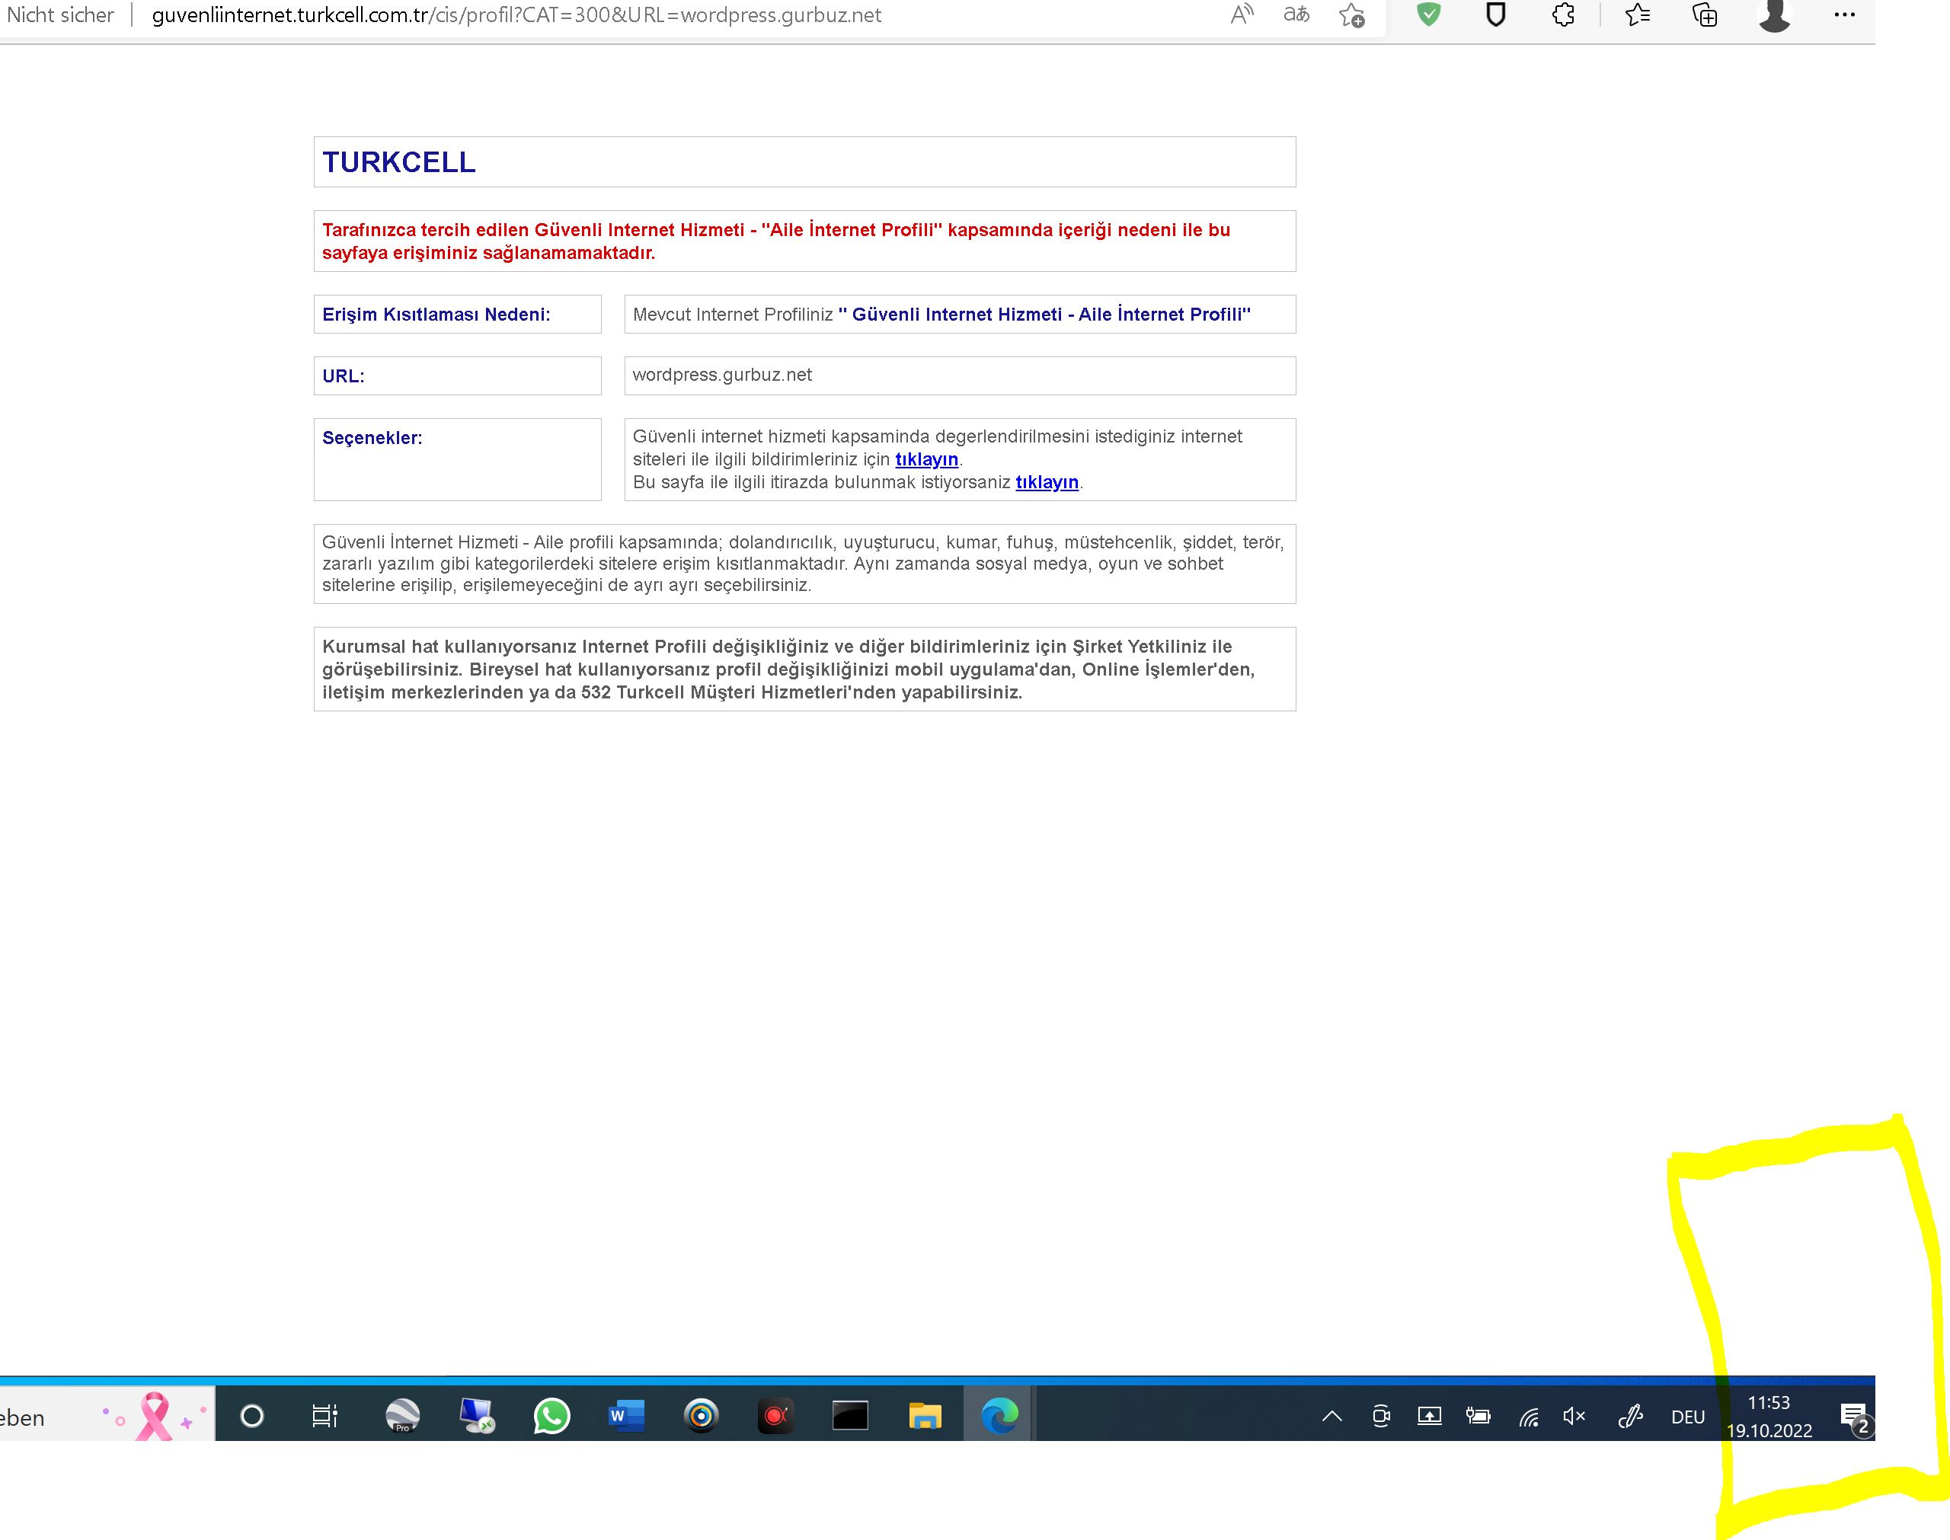
Task: Click the 'Güvenli İnternet Hizmeti - Aile profili kapsamında' paragraph
Action: 804,564
